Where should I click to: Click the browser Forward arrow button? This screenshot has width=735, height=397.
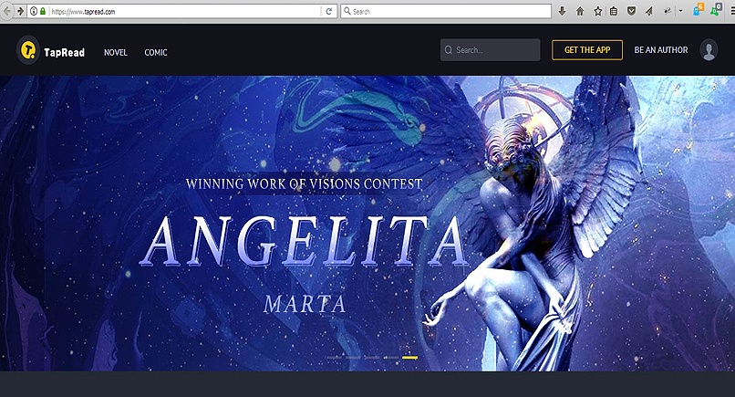coord(20,11)
